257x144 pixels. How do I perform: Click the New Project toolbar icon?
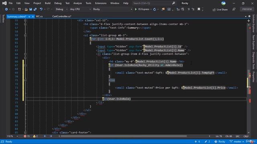pos(19,9)
